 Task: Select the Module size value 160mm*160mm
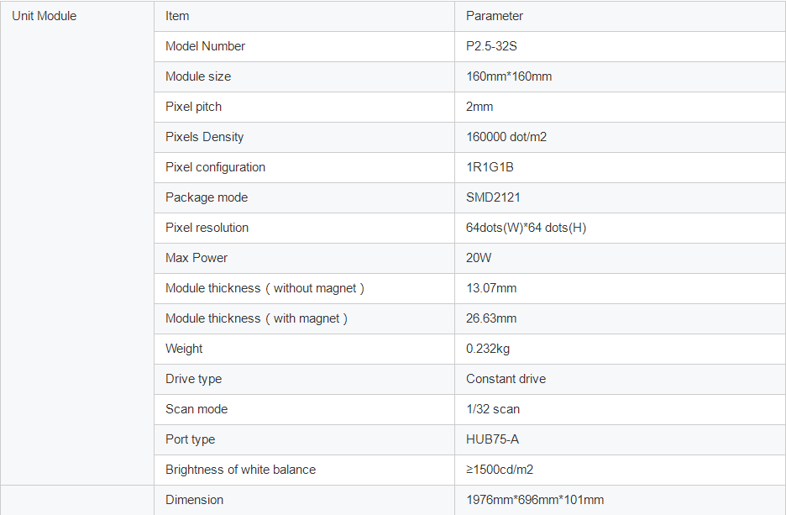pyautogui.click(x=509, y=76)
